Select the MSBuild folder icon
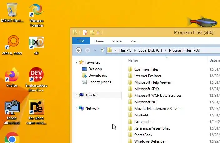 tap(130, 115)
